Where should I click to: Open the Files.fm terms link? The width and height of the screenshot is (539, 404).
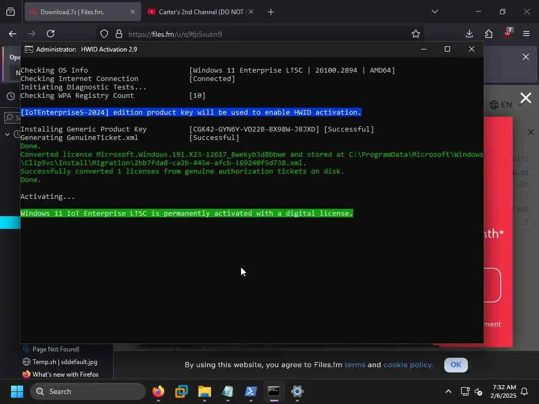point(355,365)
